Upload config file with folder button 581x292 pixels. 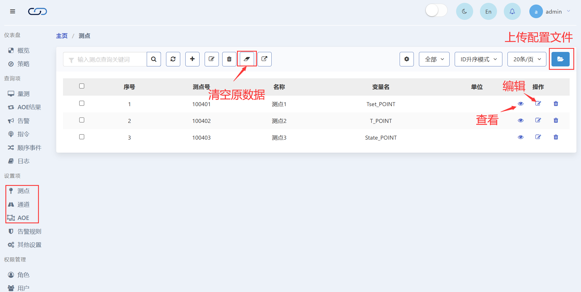(561, 59)
